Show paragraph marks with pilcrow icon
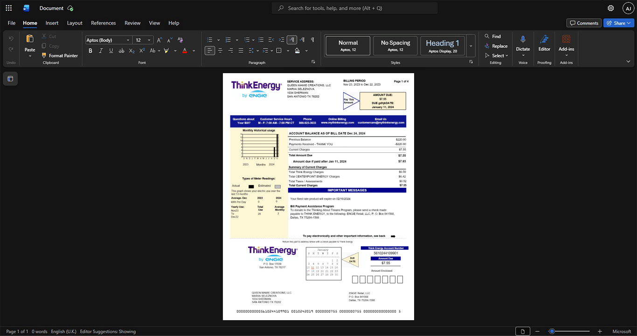Screen dimensions: 637x336 [312, 40]
